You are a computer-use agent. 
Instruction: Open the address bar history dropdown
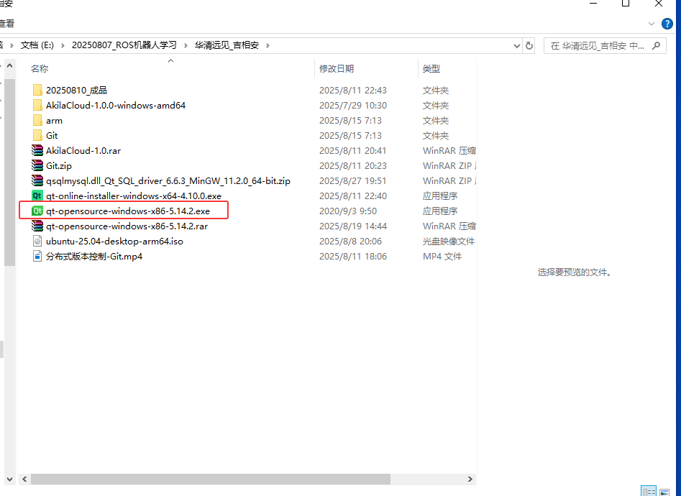pyautogui.click(x=517, y=45)
